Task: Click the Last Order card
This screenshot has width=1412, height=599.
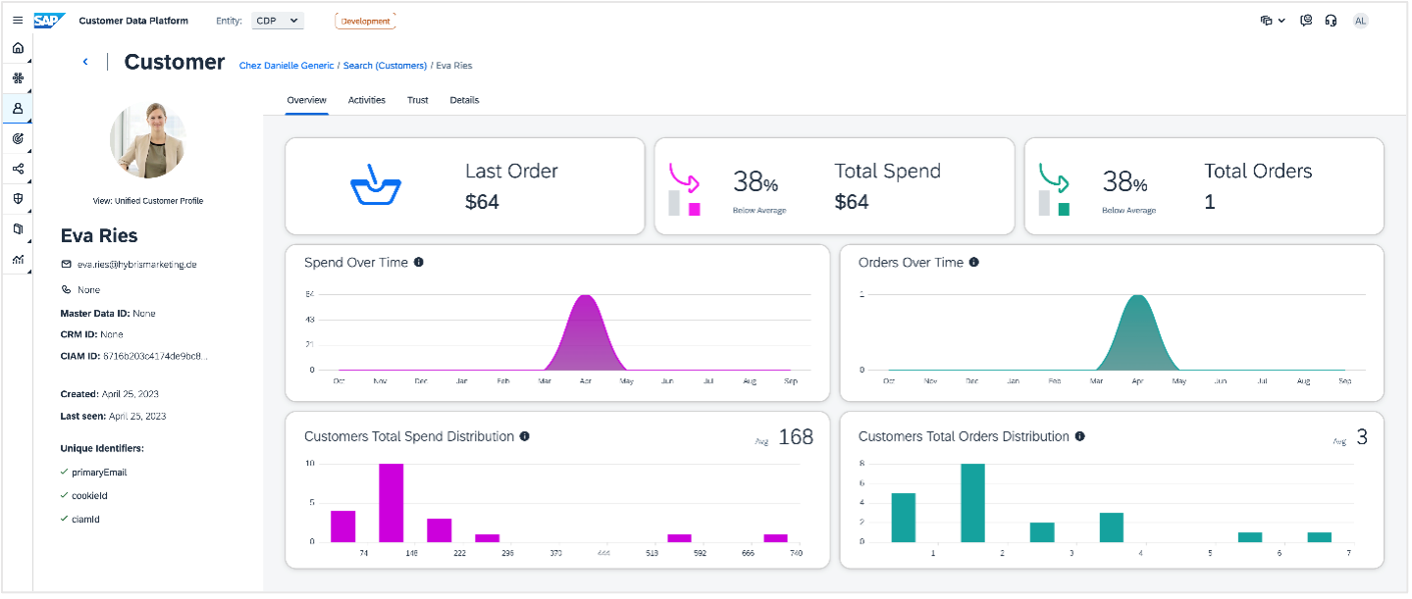Action: point(465,186)
